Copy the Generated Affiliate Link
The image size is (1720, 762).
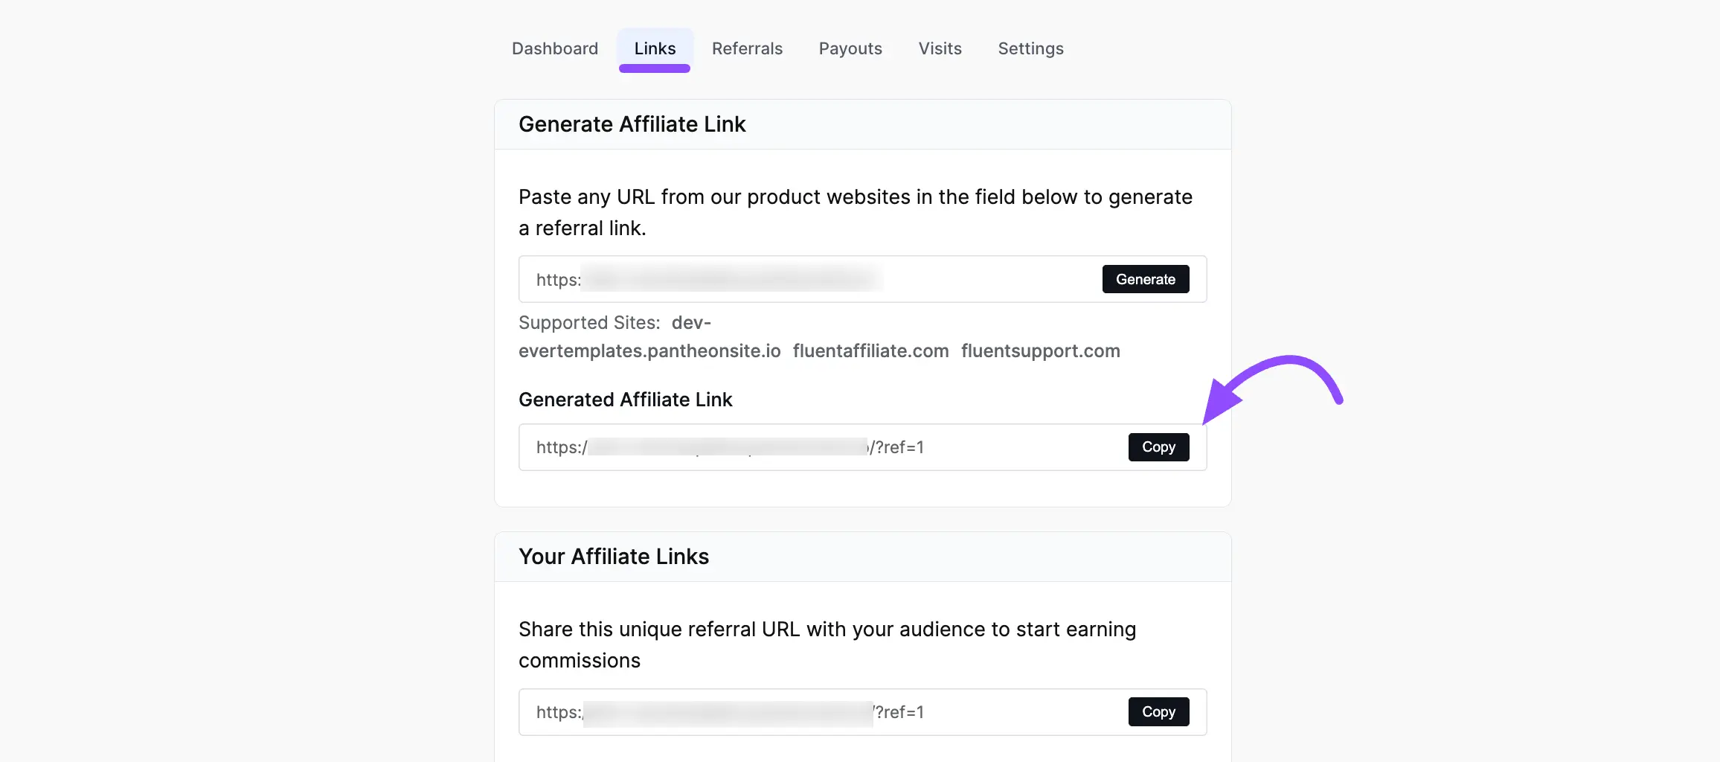click(1158, 447)
